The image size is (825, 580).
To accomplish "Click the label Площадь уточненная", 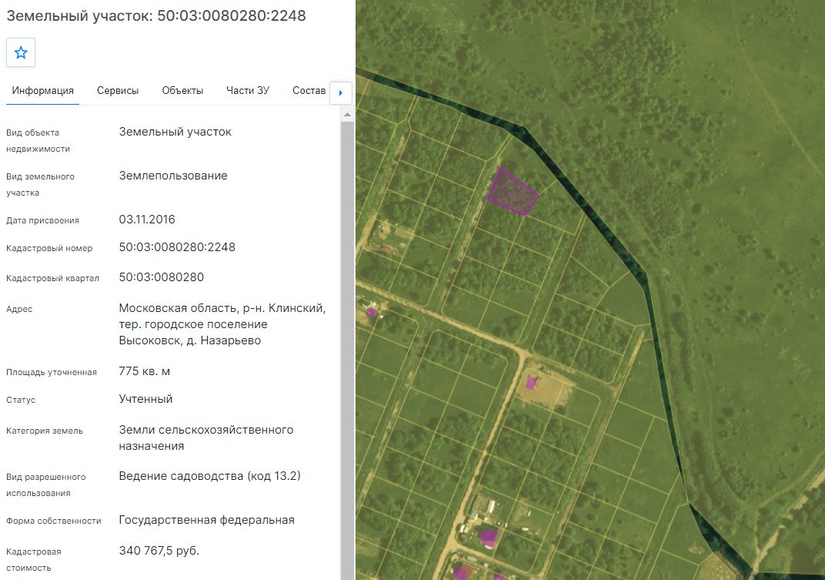I will (x=52, y=372).
